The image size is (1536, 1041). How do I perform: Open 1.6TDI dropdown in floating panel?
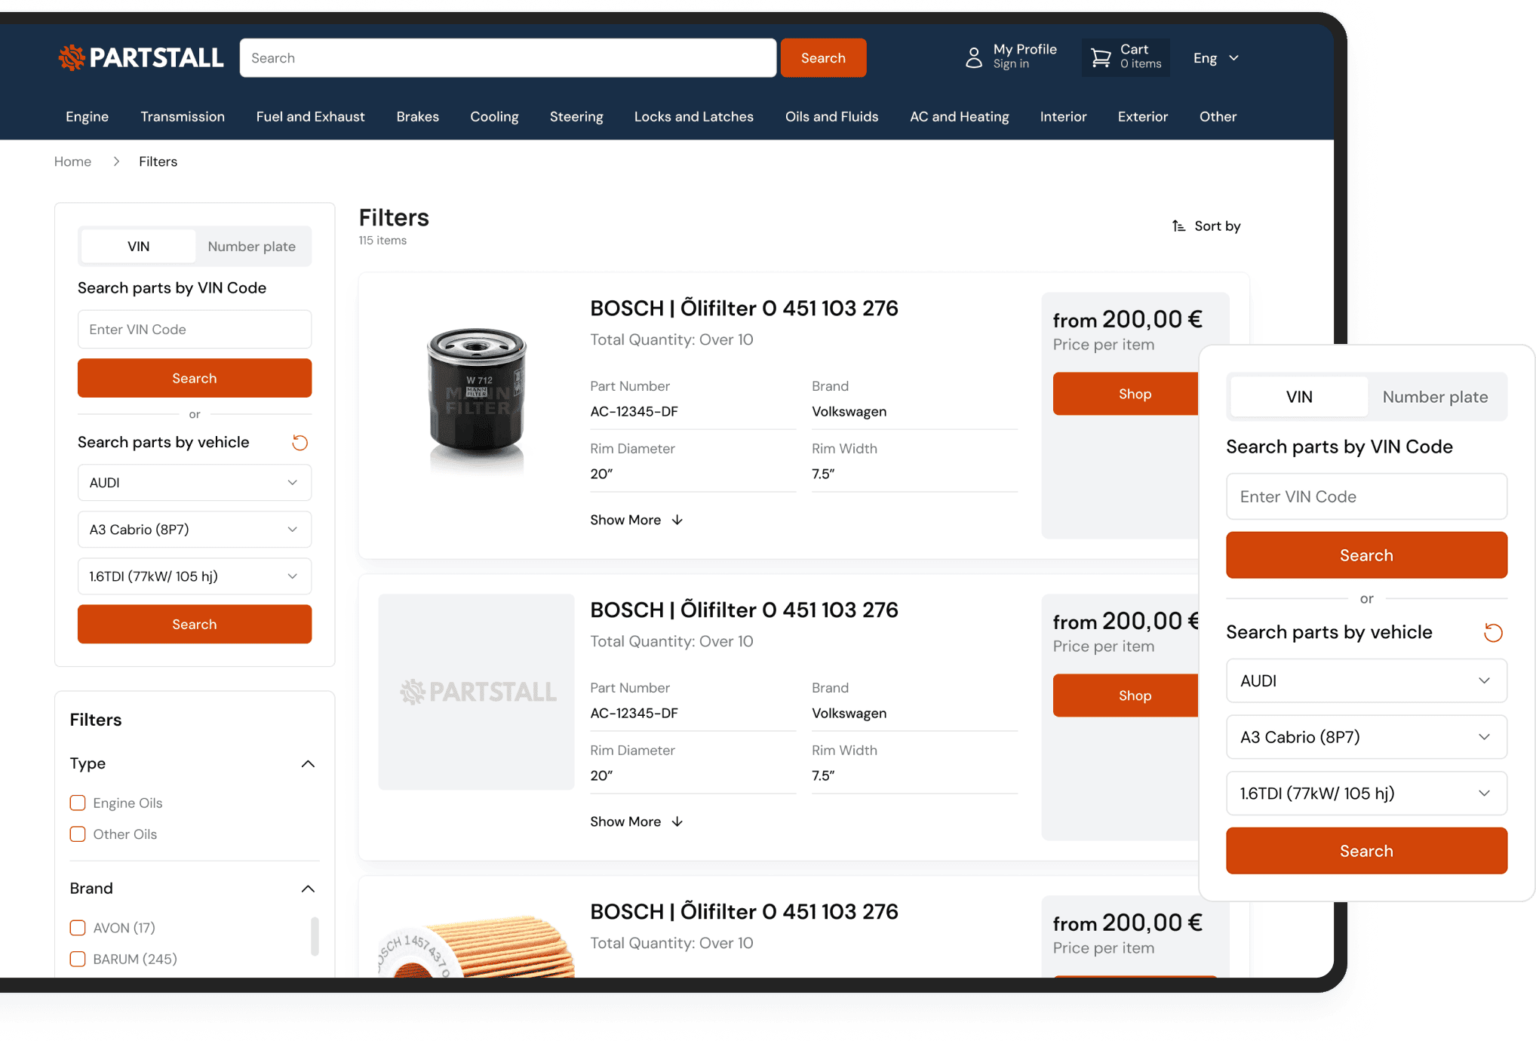coord(1366,793)
